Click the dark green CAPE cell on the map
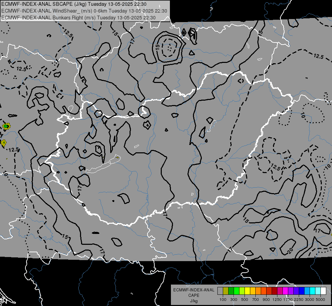332x306 pixels. (x=6, y=126)
